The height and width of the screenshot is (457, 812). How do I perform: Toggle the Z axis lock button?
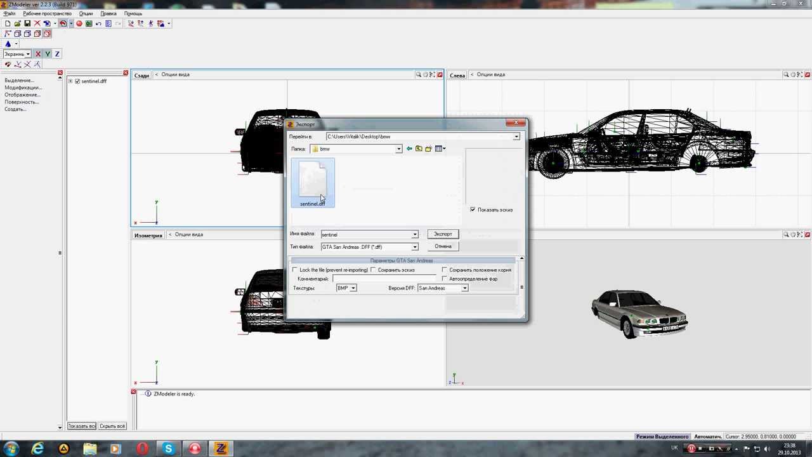pyautogui.click(x=57, y=54)
